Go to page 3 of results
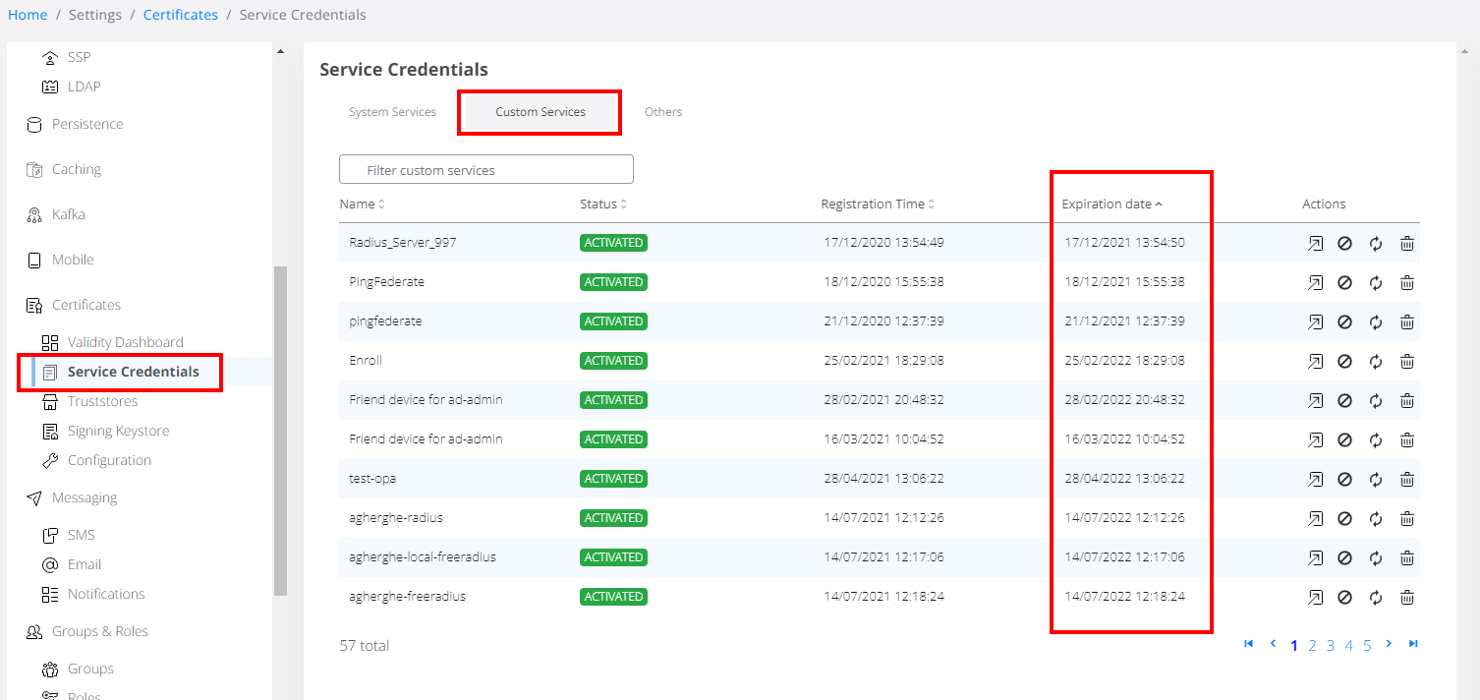Image resolution: width=1480 pixels, height=700 pixels. 1331,645
